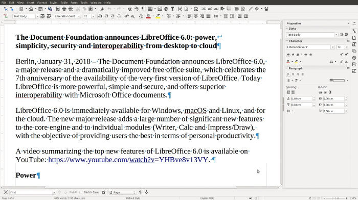Click the Insert Line icon
The width and height of the screenshot is (358, 200).
pos(251,9)
